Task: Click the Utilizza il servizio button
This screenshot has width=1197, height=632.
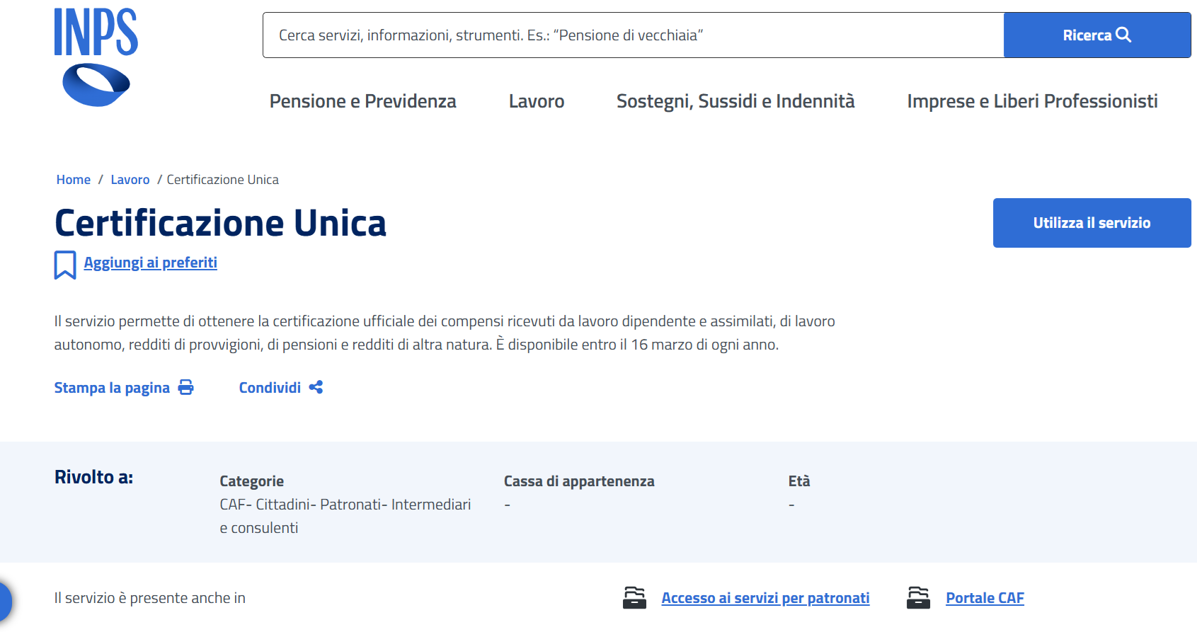Action: [x=1092, y=223]
